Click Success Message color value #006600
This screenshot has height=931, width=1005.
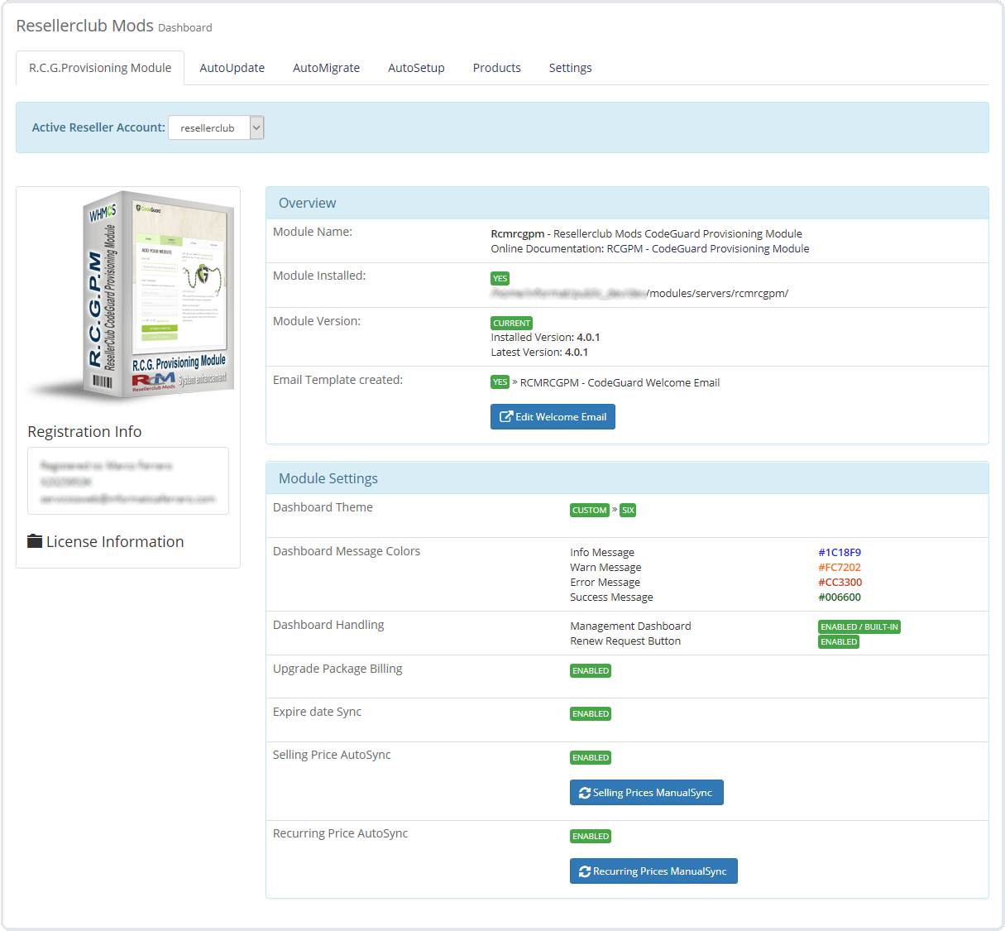point(840,597)
